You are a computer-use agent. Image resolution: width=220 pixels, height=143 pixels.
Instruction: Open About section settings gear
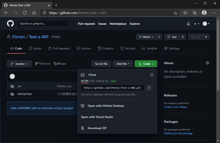[207, 63]
